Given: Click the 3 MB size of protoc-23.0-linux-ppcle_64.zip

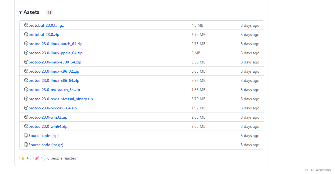Looking at the screenshot, I should (196, 53).
